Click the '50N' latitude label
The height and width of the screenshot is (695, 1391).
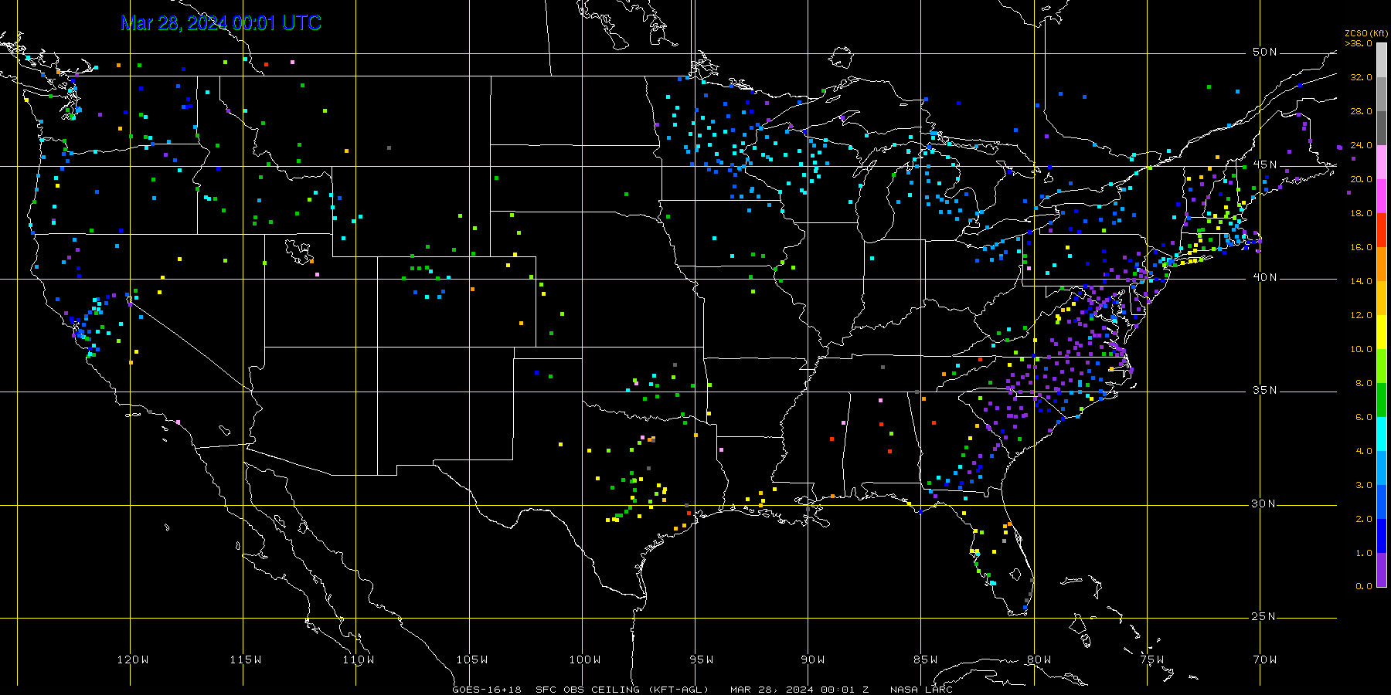tap(1264, 52)
